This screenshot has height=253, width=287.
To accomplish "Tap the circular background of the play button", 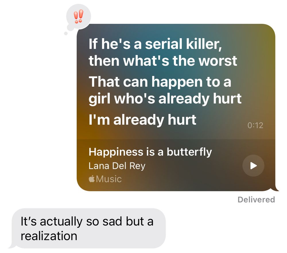I will [x=253, y=166].
